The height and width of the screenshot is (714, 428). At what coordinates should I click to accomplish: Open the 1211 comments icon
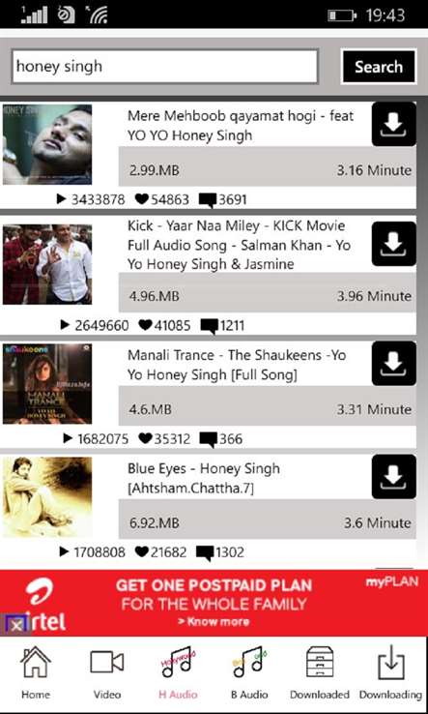click(x=210, y=326)
